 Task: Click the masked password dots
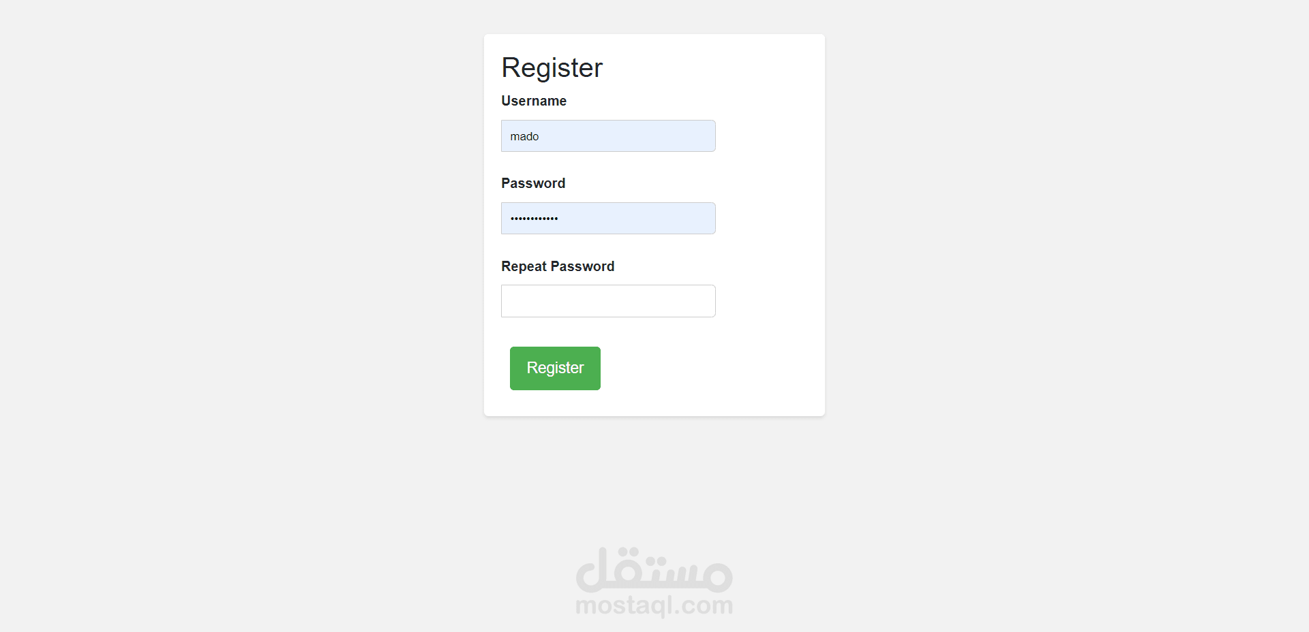[x=534, y=219]
